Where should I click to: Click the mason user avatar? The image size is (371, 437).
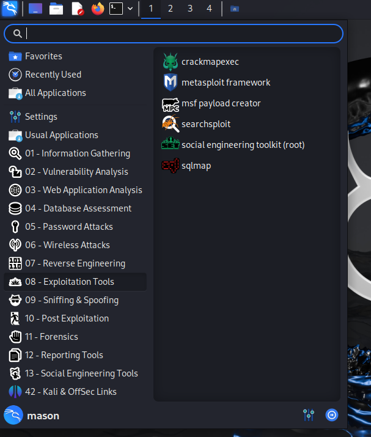(13, 415)
